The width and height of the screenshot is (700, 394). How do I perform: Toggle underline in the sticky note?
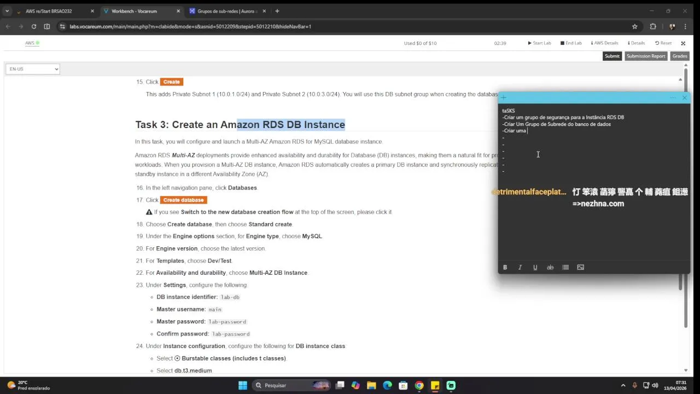tap(535, 267)
